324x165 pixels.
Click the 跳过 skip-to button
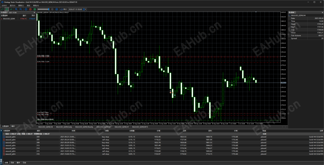[63, 9]
